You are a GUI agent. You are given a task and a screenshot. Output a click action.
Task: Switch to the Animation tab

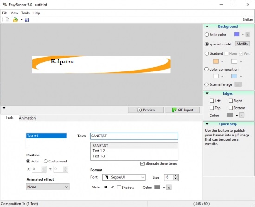coord(27,118)
